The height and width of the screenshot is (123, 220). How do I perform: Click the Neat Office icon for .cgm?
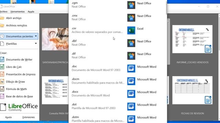pos(131,5)
